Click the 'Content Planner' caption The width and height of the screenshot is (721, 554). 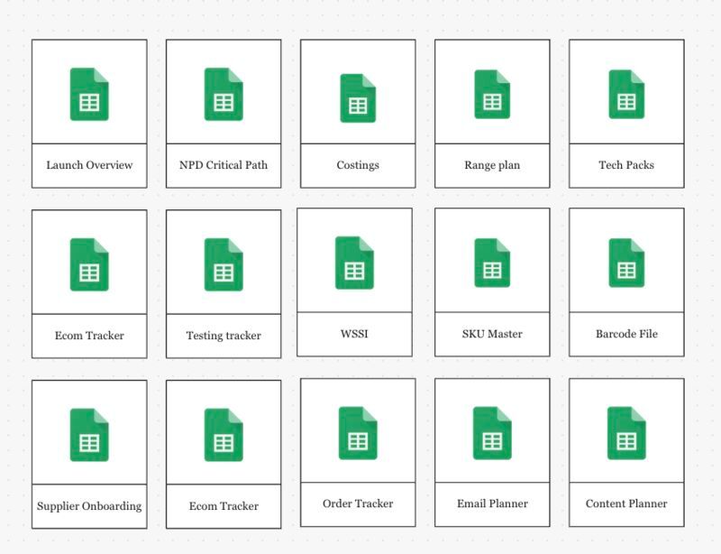point(626,503)
